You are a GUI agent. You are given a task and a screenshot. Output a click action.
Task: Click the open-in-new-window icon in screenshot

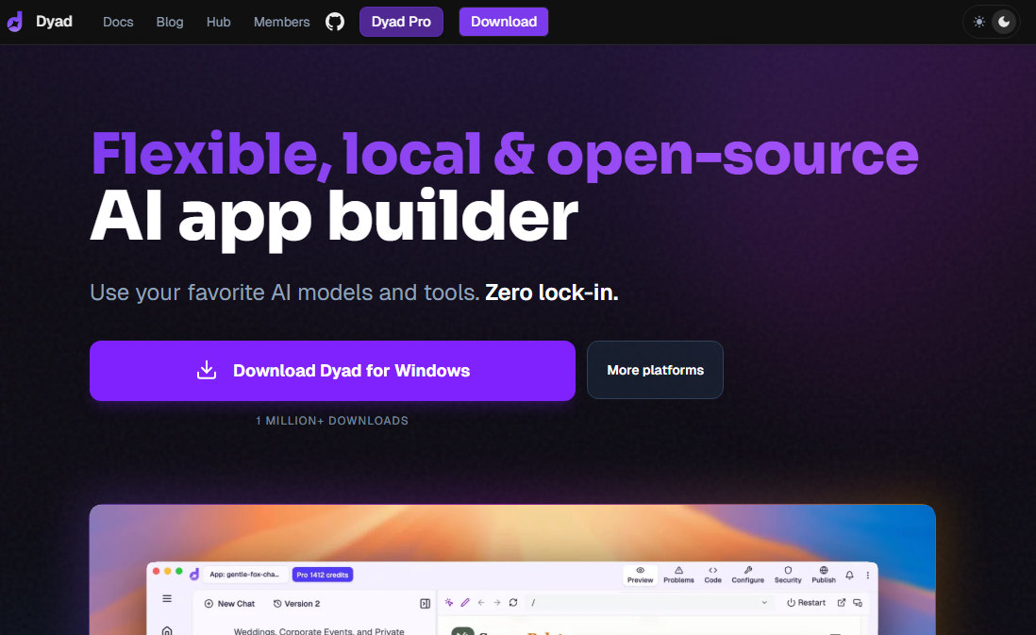click(x=841, y=603)
